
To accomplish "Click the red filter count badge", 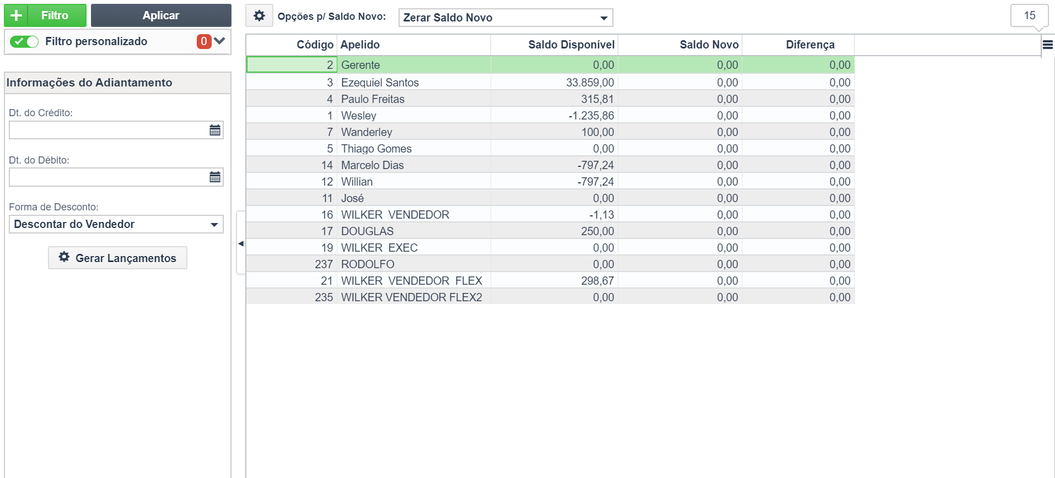I will pyautogui.click(x=204, y=41).
